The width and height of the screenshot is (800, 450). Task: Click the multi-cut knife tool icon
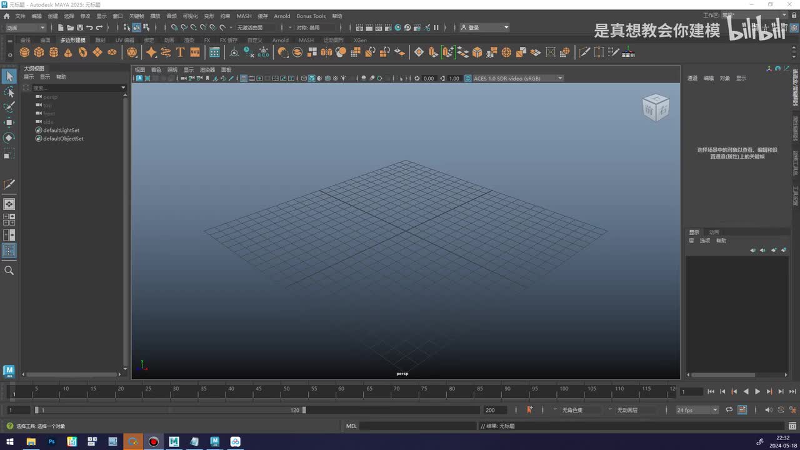[584, 52]
